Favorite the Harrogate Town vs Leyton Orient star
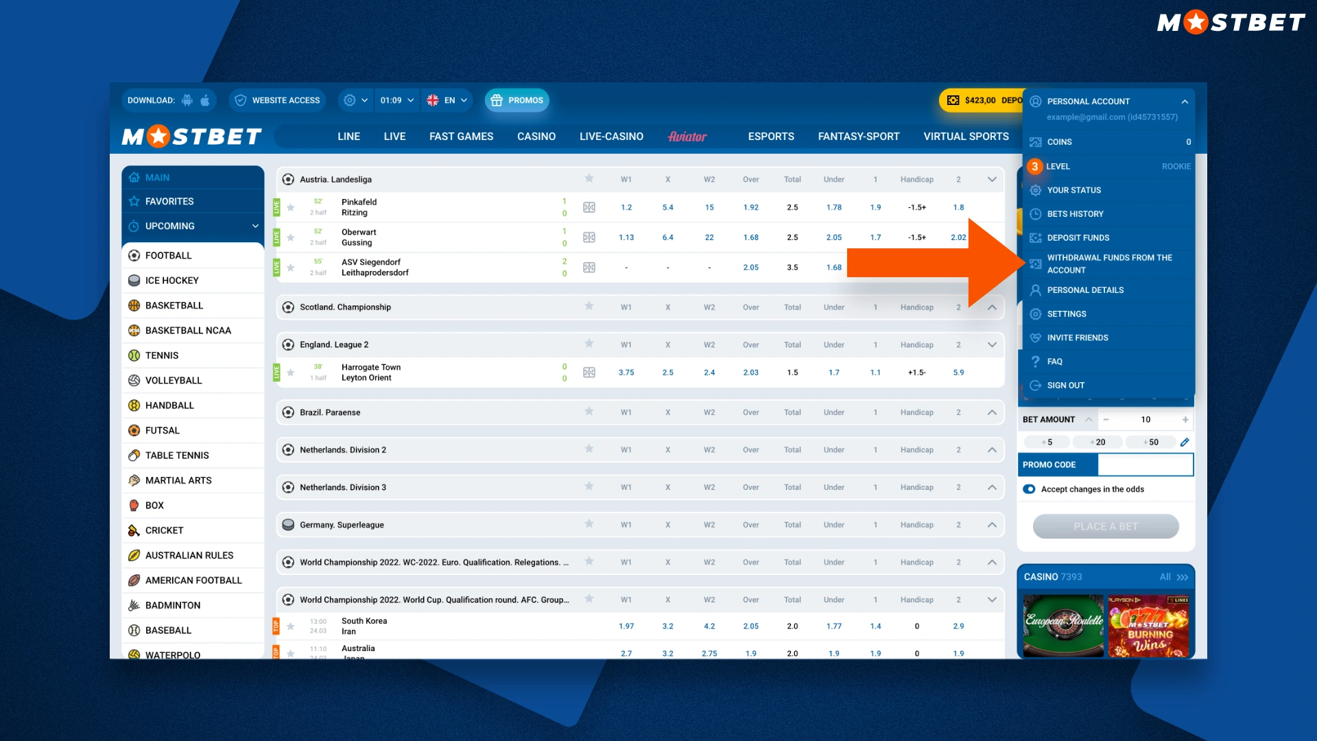This screenshot has width=1317, height=741. point(291,373)
